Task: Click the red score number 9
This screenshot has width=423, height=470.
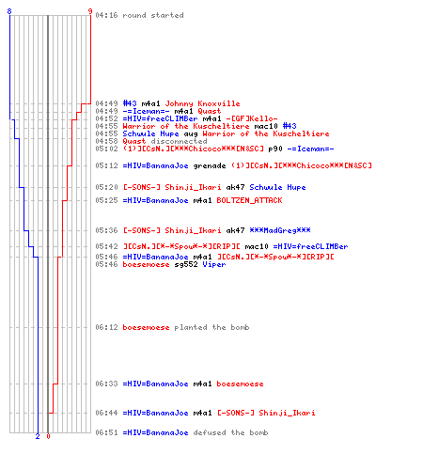Action: pyautogui.click(x=90, y=11)
